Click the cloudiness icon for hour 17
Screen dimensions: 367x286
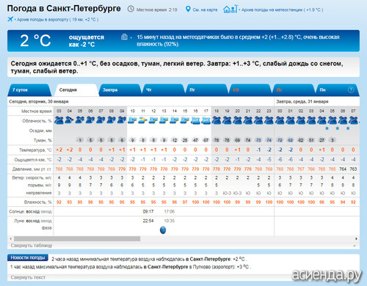(206, 120)
